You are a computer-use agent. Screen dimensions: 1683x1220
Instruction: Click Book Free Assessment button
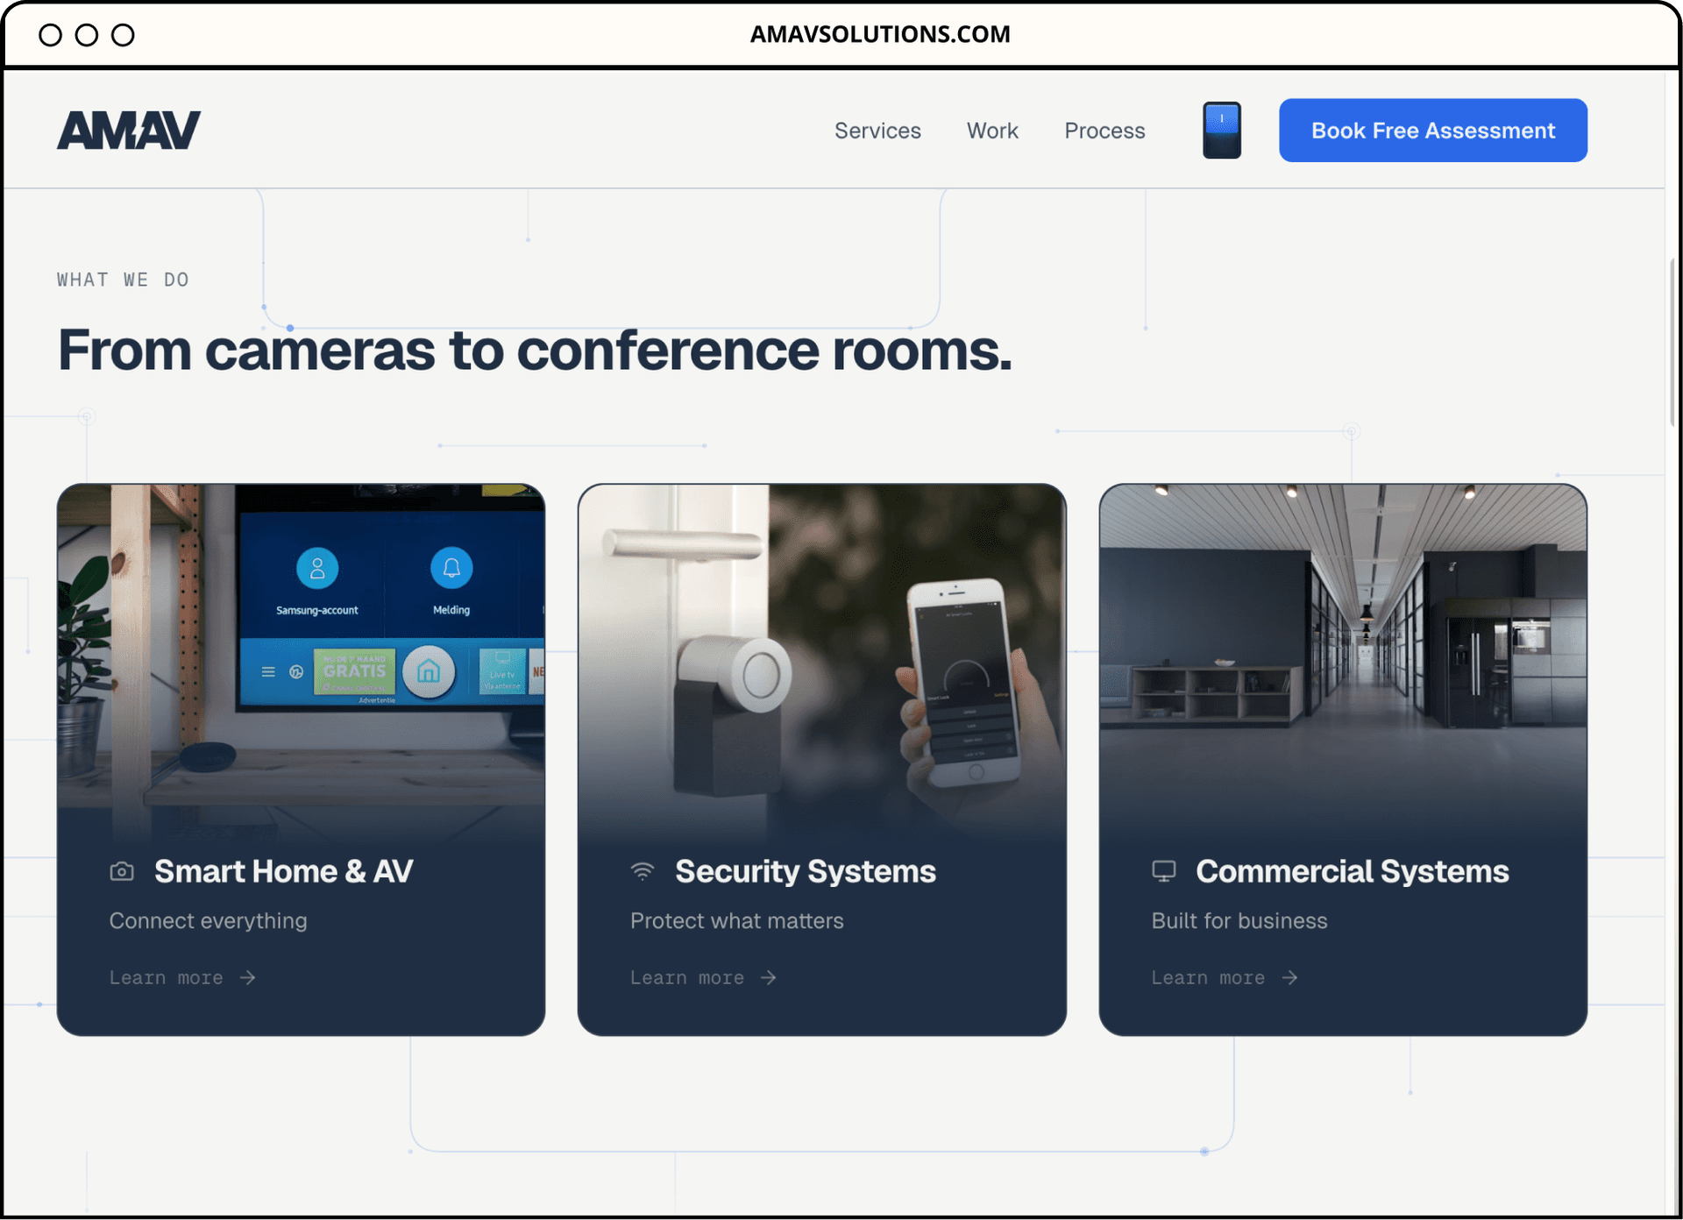click(1432, 131)
